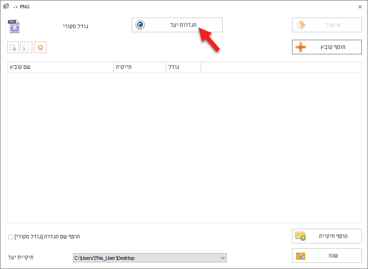Click the original size (גודל מקורי) label
Screen dimensions: 368x269
pyautogui.click(x=76, y=27)
